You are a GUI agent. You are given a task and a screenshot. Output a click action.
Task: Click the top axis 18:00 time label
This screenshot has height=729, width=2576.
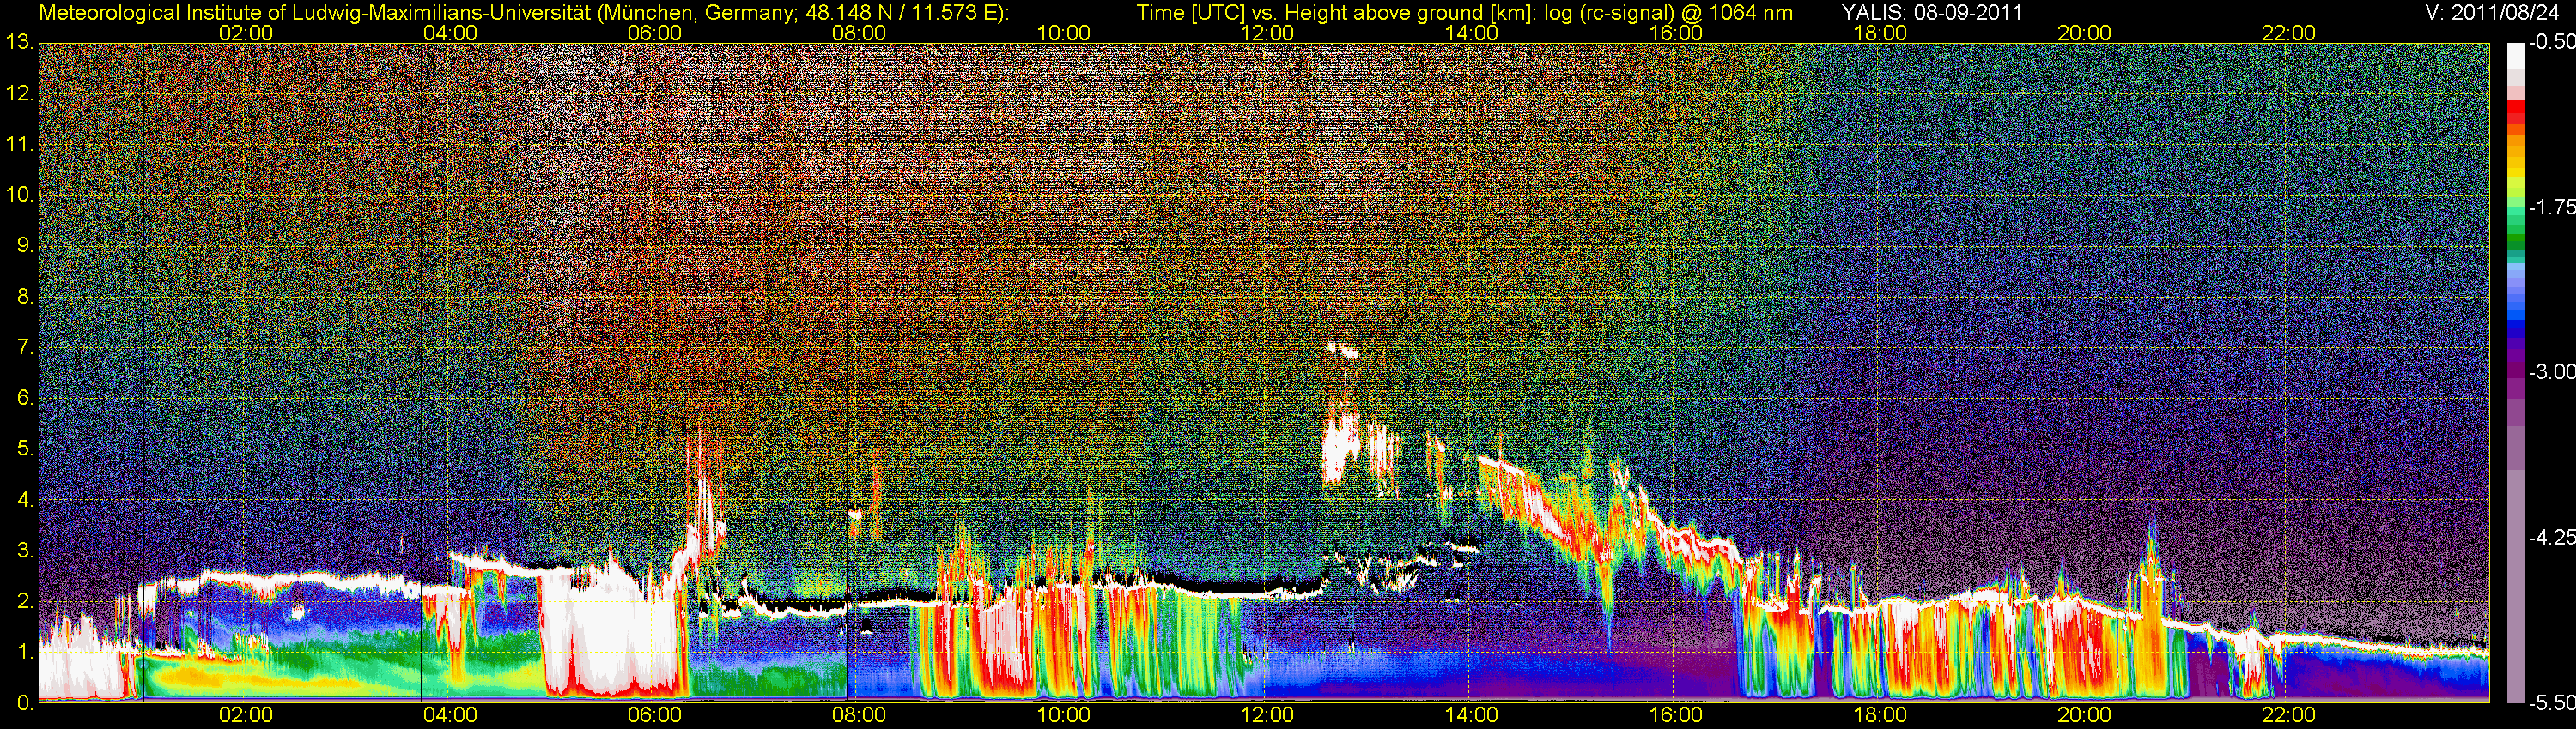point(1880,33)
